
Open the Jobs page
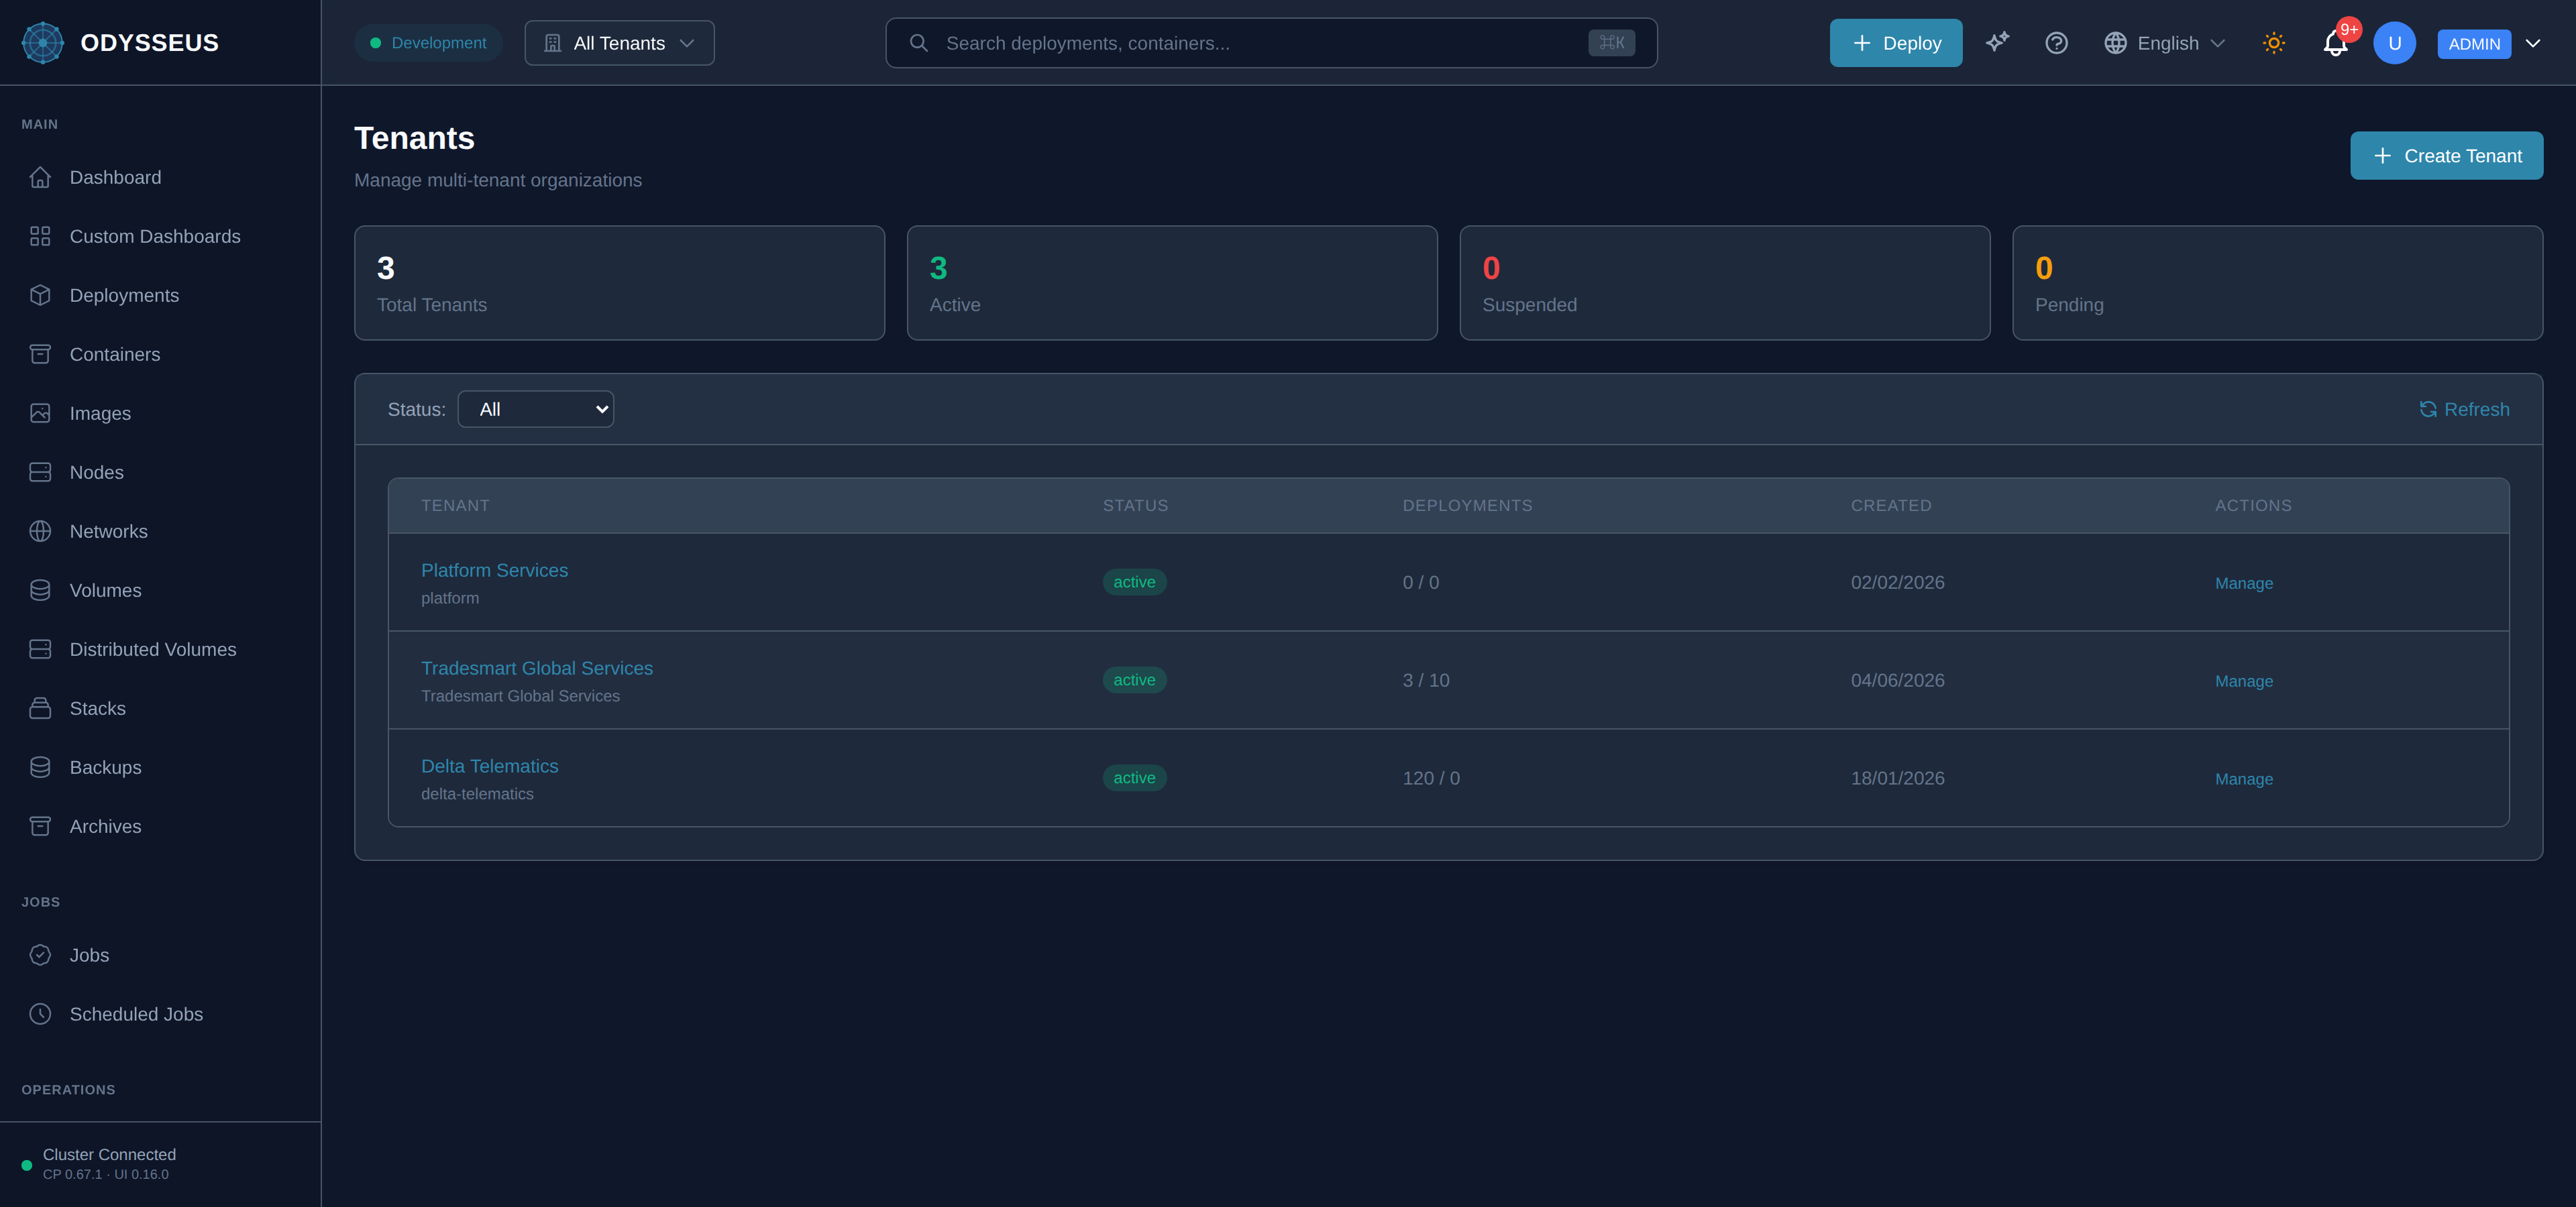point(160,954)
